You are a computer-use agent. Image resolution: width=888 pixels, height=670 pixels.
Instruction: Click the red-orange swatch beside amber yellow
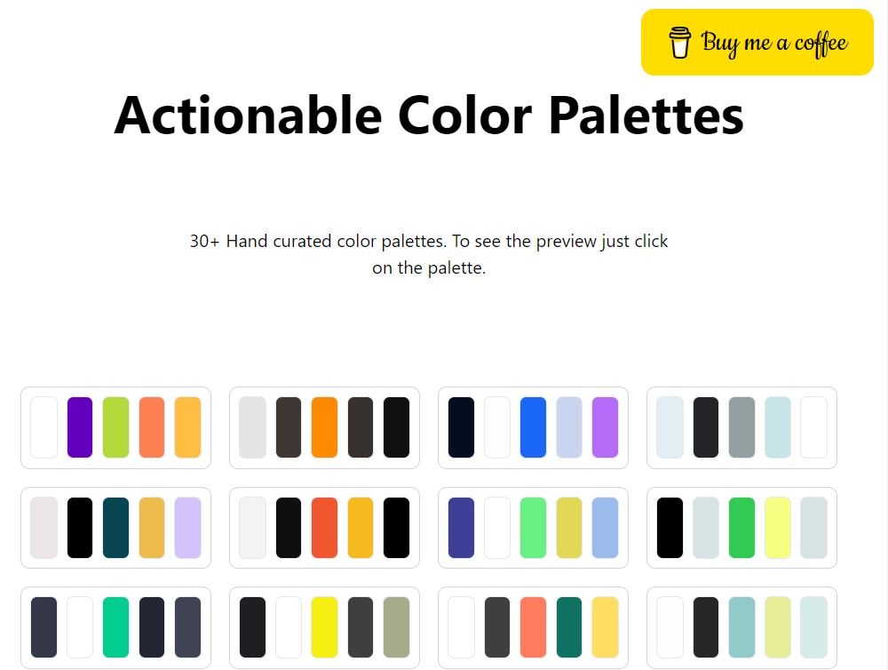pyautogui.click(x=324, y=528)
